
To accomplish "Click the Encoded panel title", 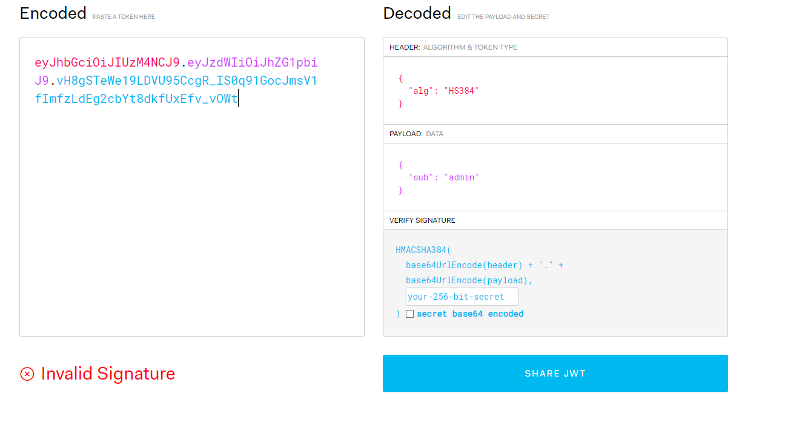I will coord(53,13).
